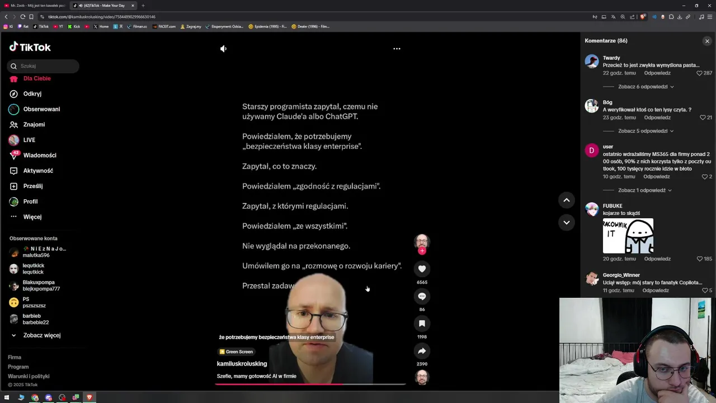Viewport: 716px width, 403px height.
Task: Open the comments bubble icon showing 86
Action: [x=422, y=296]
